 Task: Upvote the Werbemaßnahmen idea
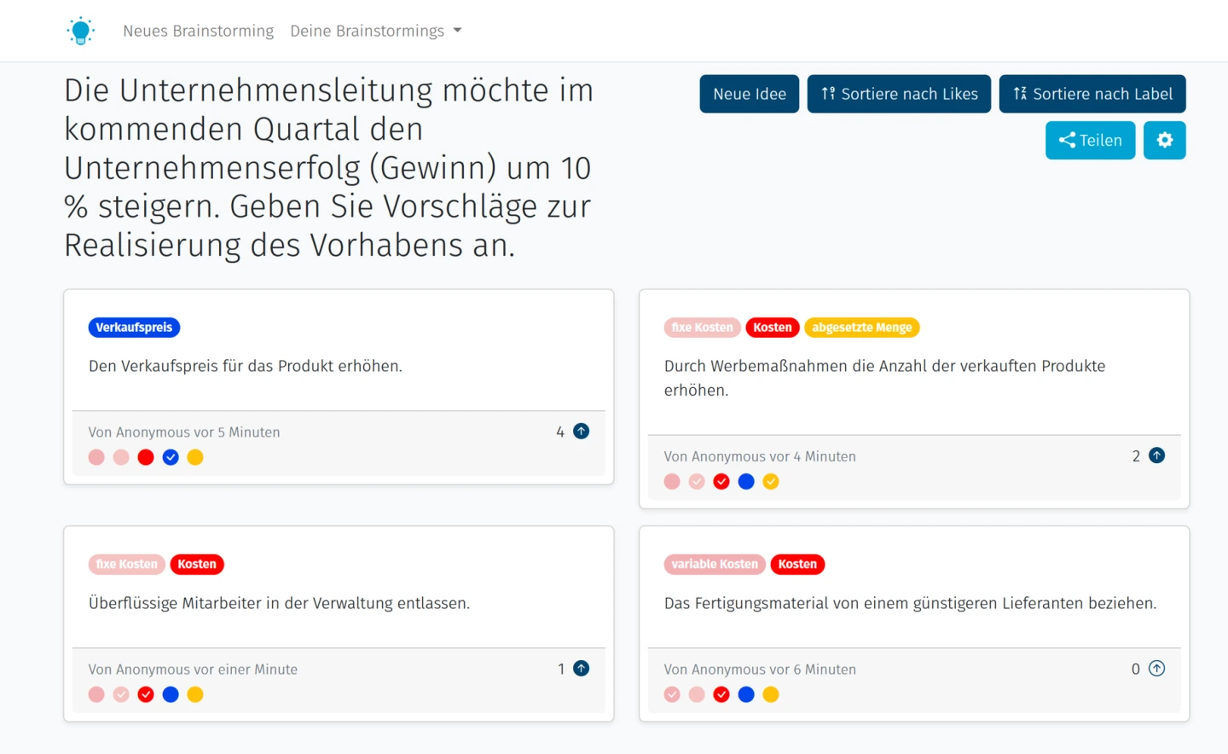1156,455
